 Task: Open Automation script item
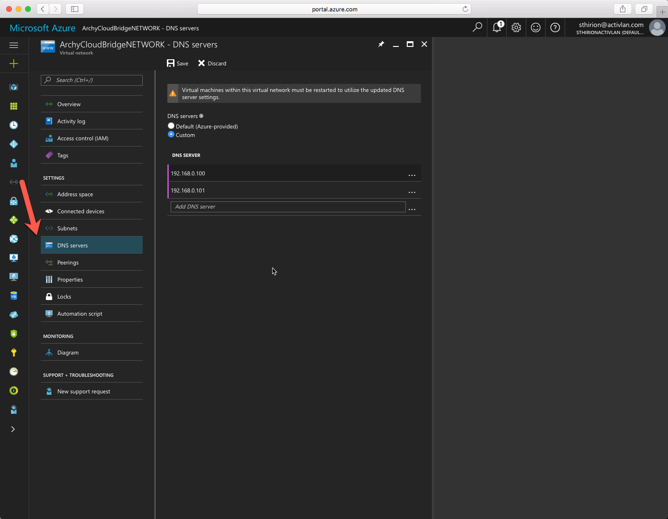click(x=92, y=314)
